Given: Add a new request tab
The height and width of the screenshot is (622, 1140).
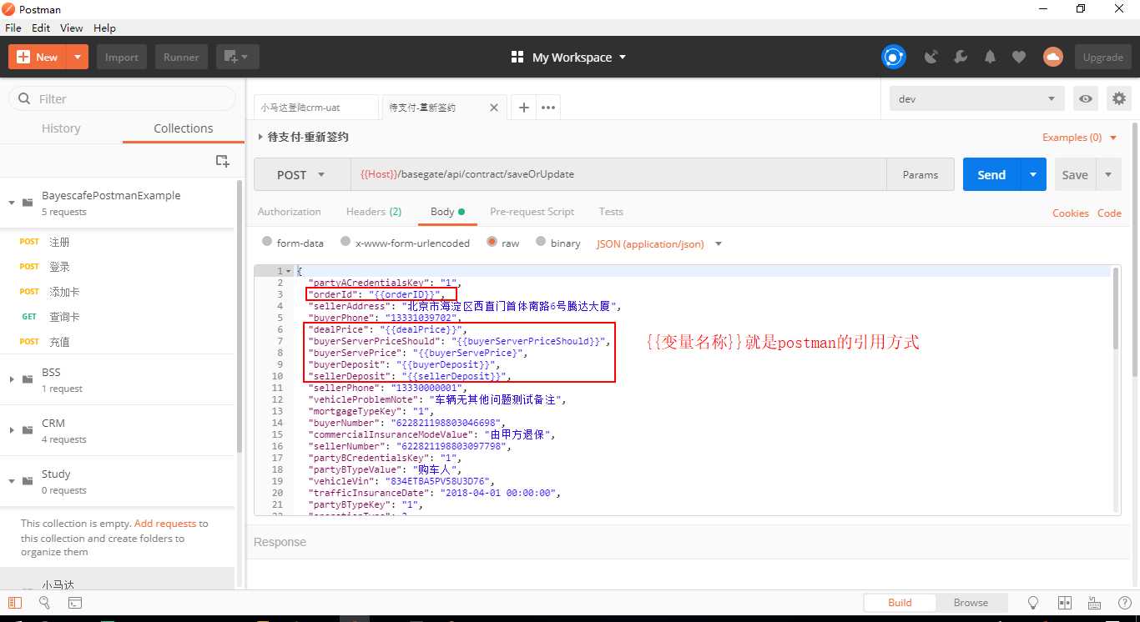Looking at the screenshot, I should click(x=523, y=107).
